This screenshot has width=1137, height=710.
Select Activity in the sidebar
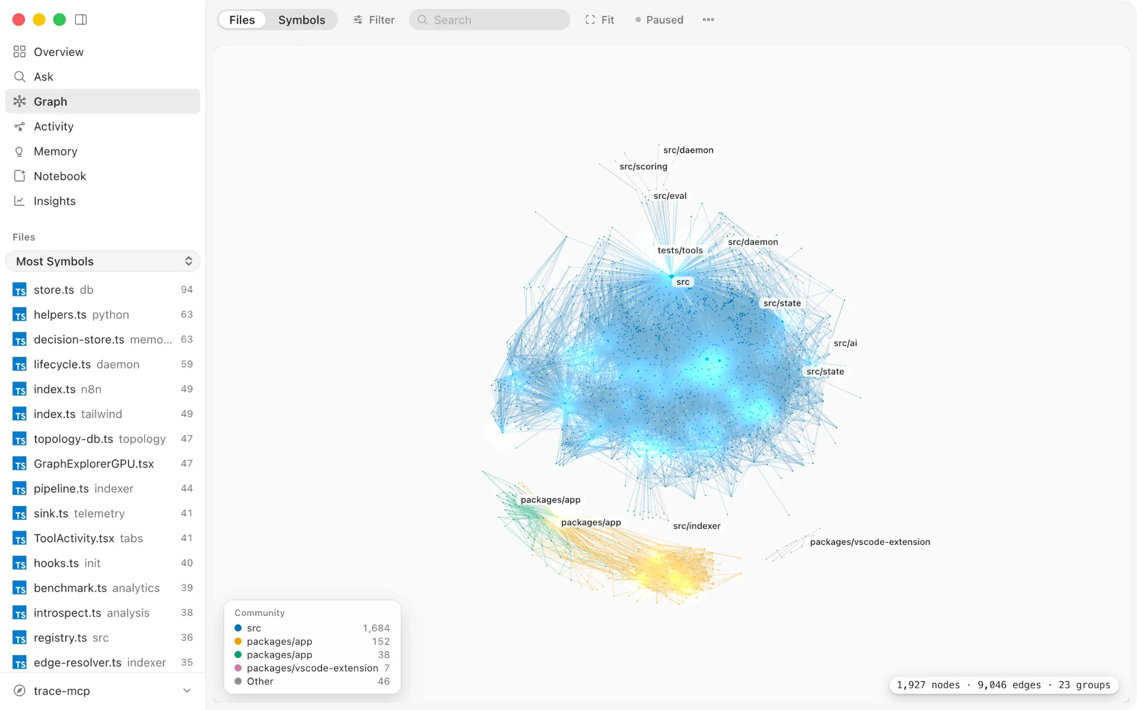coord(103,127)
